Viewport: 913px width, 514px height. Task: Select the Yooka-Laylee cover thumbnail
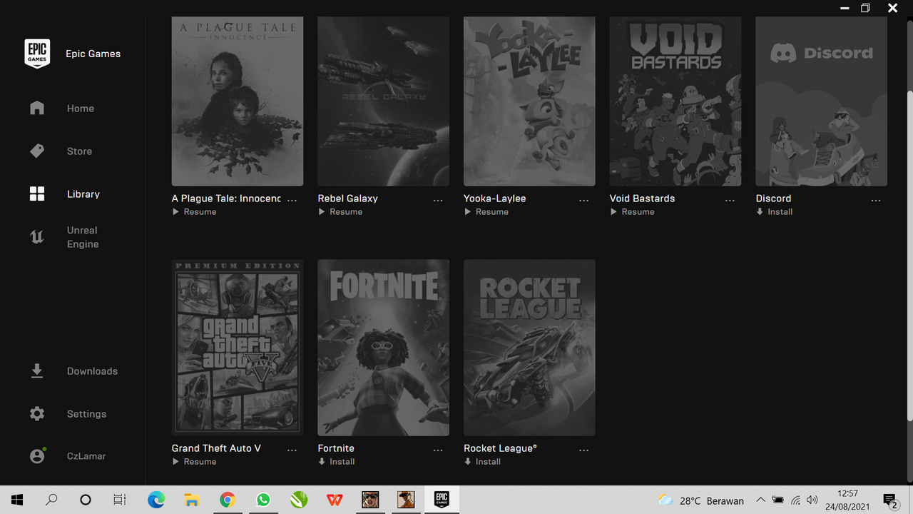[x=529, y=101]
